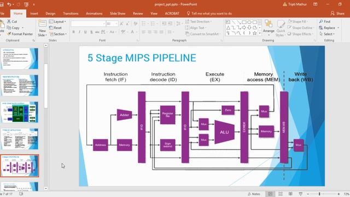350x197 pixels.
Task: Open the Design tab
Action: 50,13
